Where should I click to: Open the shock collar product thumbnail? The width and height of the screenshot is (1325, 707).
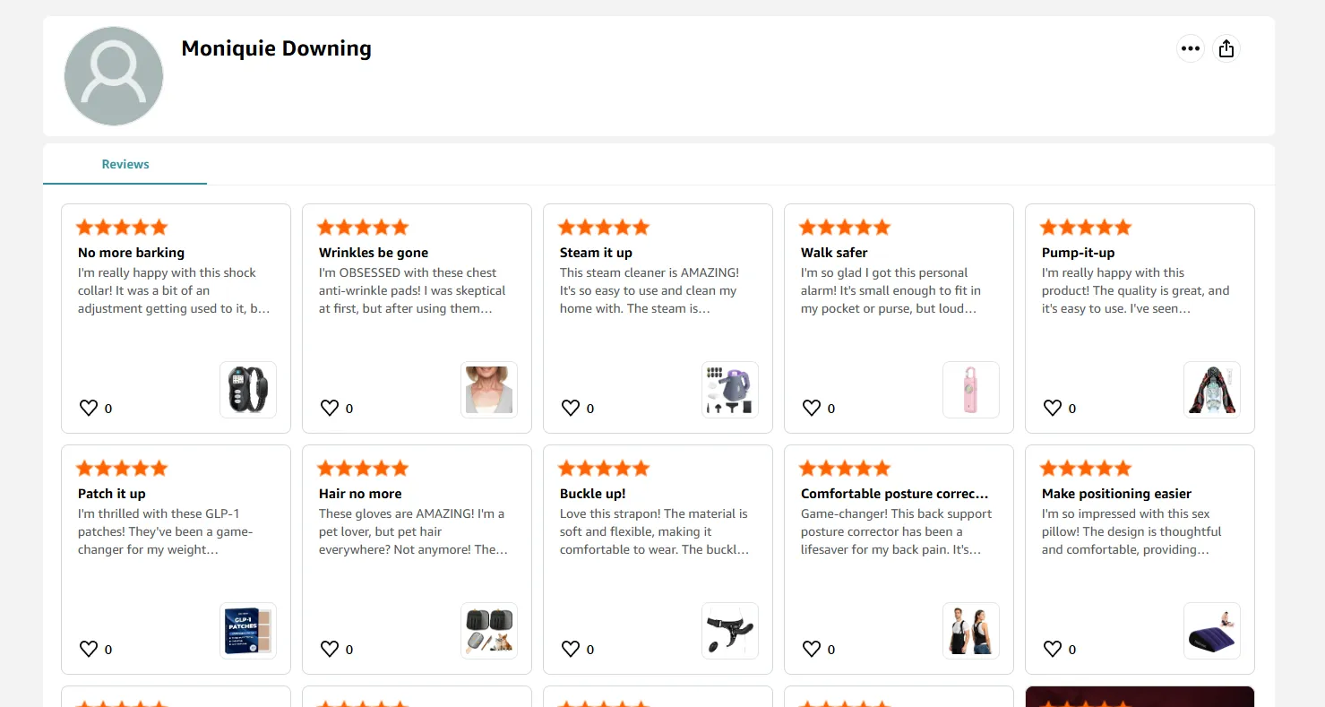(x=248, y=390)
